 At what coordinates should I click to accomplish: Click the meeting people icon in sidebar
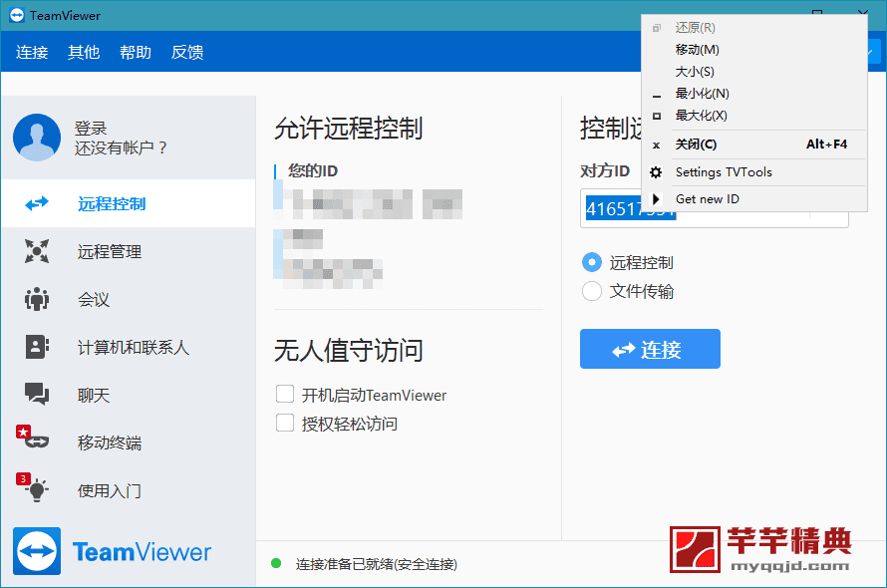(37, 299)
